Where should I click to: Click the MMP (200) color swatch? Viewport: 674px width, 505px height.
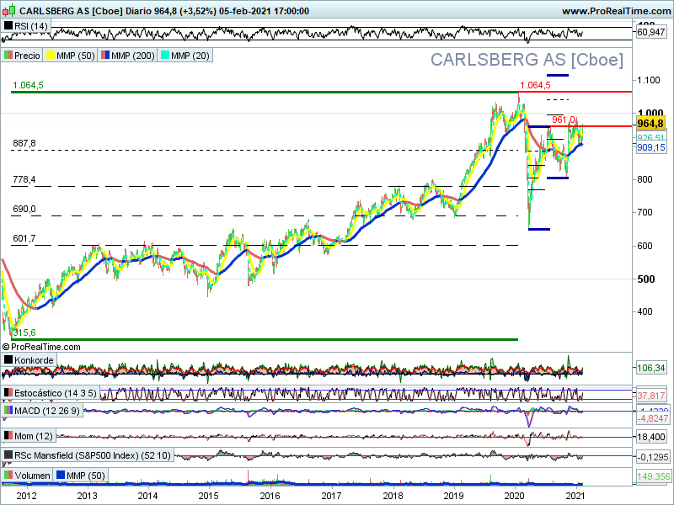pos(104,56)
